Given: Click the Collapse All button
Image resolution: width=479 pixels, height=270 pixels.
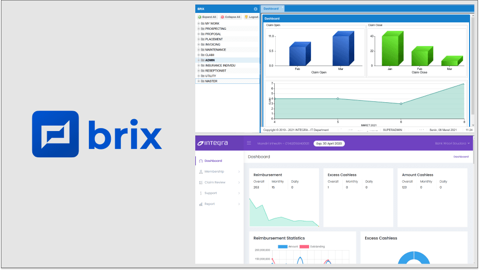Looking at the screenshot, I should coord(231,17).
